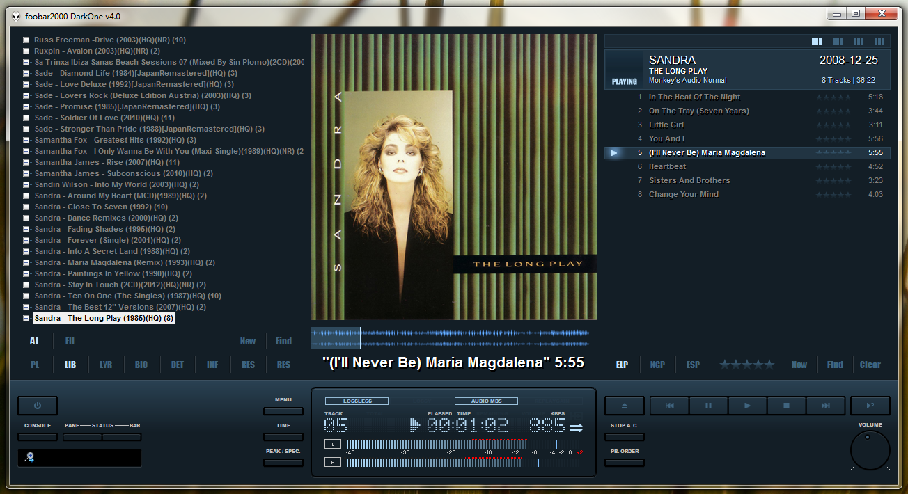
Task: Click the eject/open file button
Action: pos(625,406)
